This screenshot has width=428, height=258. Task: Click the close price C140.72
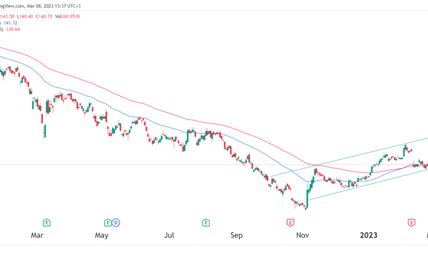coord(44,17)
